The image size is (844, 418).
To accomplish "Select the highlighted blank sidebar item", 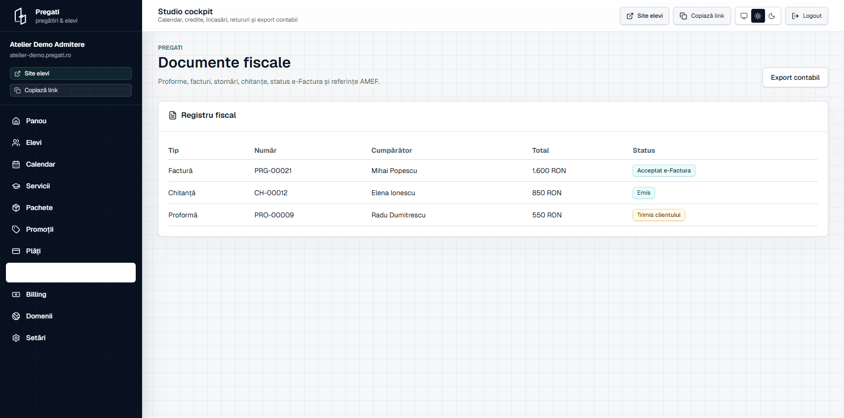I will point(71,273).
